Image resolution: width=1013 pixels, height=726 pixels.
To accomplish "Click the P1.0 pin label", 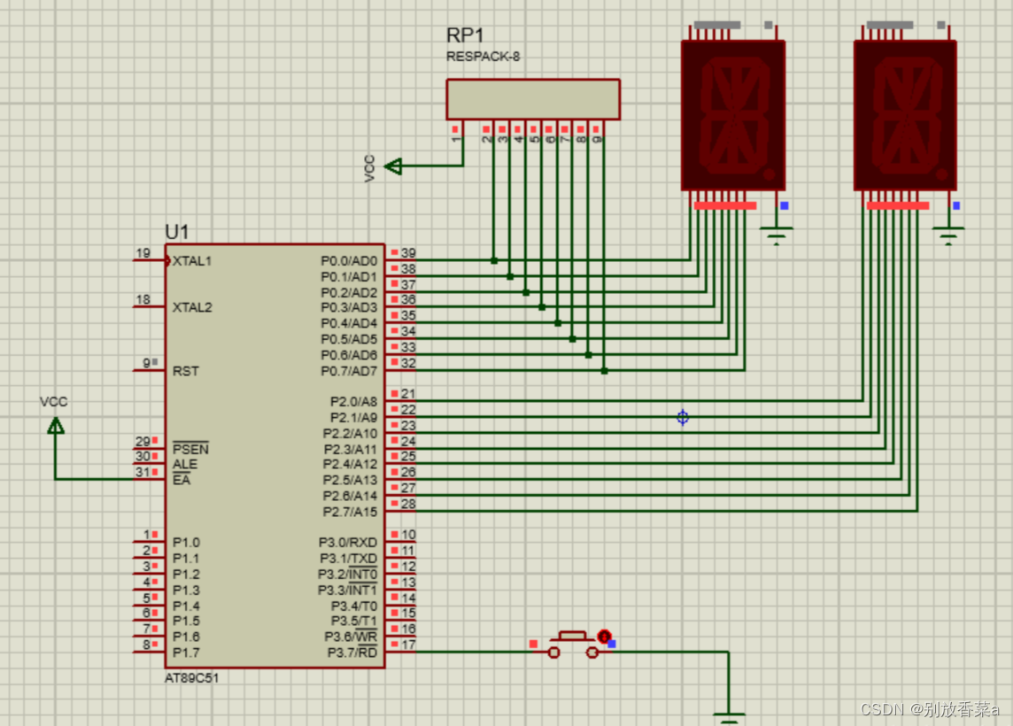I will [186, 543].
